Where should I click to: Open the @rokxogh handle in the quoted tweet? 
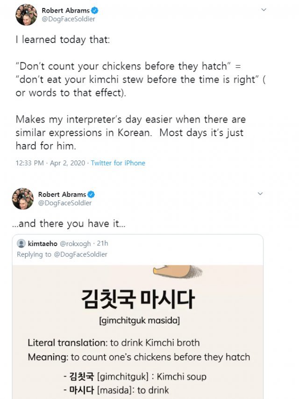point(75,244)
